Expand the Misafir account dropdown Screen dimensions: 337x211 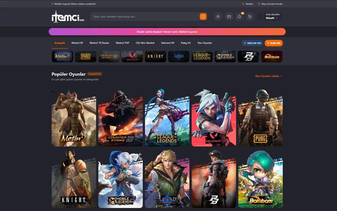pos(269,17)
